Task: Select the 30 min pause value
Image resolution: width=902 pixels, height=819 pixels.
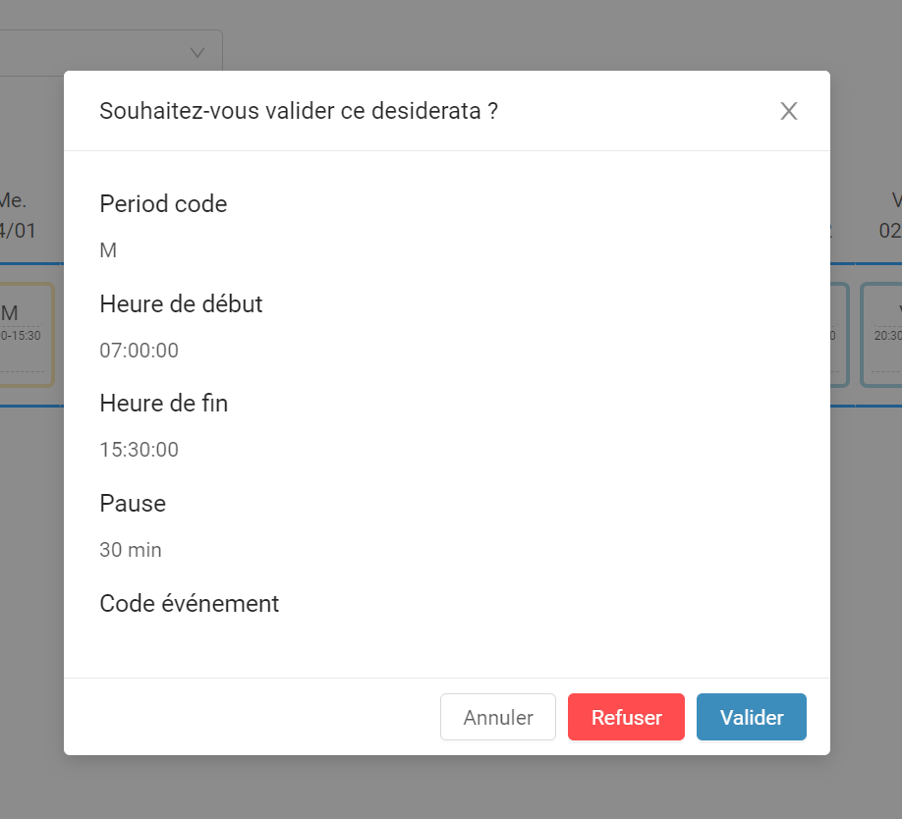Action: 131,550
